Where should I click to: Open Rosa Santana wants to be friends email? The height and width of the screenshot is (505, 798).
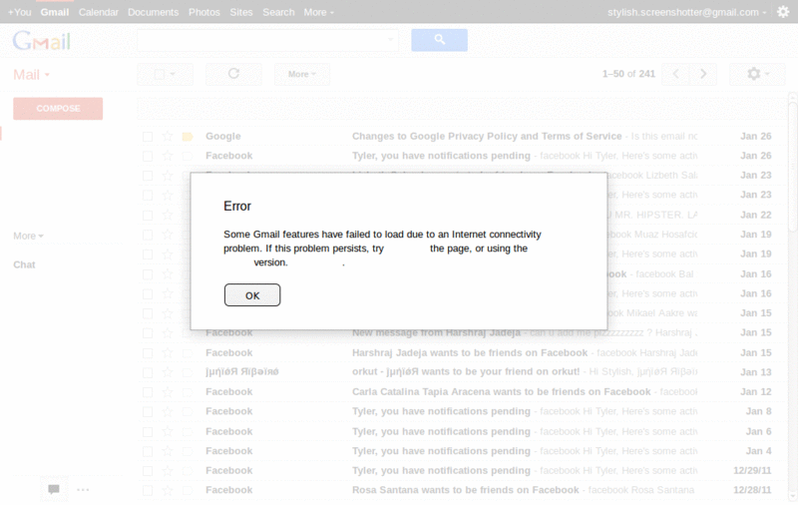(x=465, y=490)
